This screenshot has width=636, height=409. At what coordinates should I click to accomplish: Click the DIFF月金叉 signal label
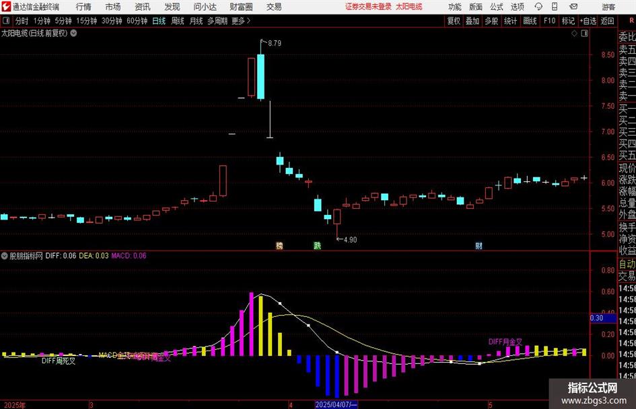(505, 342)
